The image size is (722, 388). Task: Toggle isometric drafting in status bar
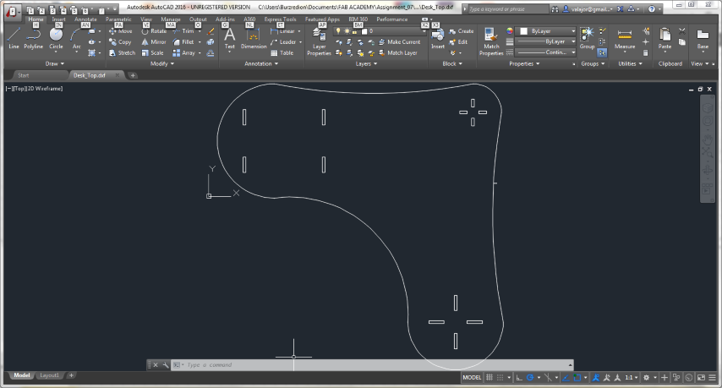(548, 377)
